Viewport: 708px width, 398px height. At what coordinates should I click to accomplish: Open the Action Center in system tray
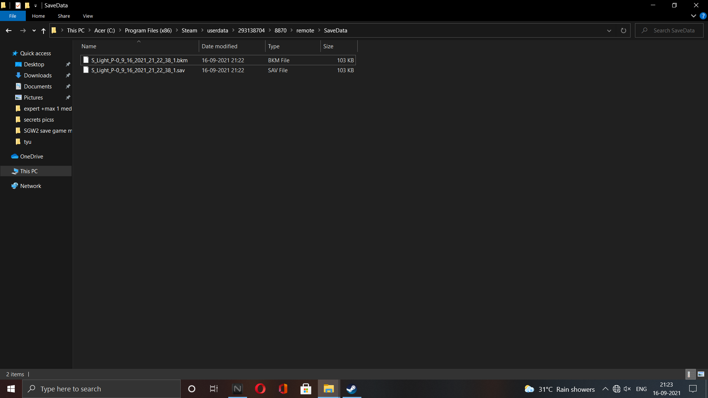click(x=693, y=389)
